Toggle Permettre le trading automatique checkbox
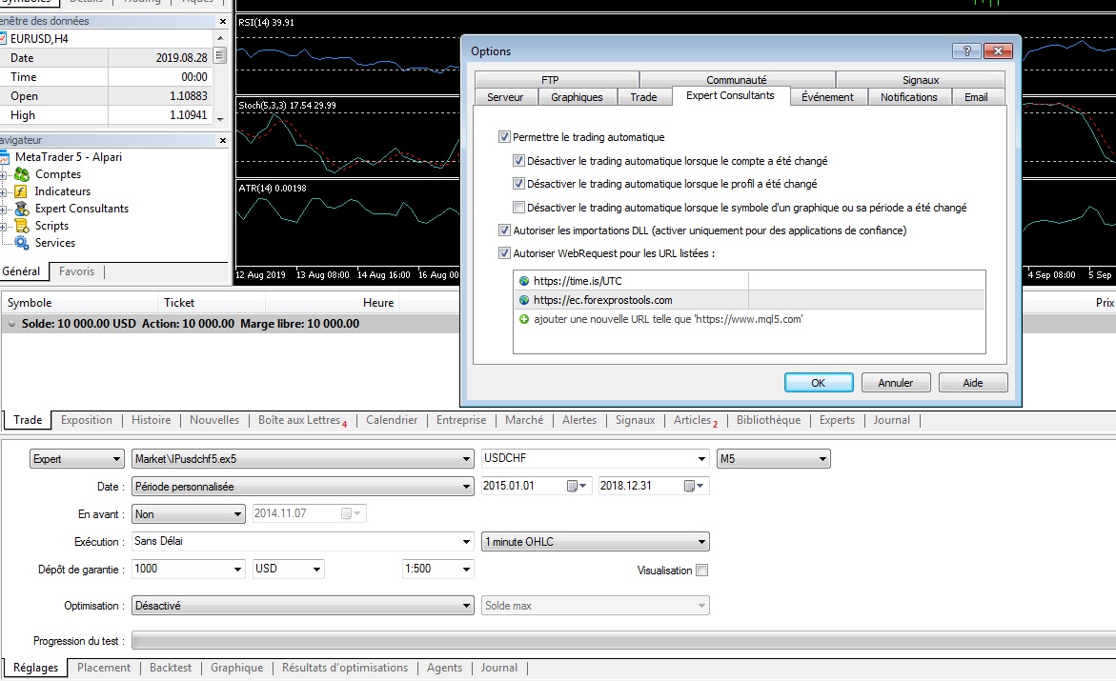1116x681 pixels. (504, 136)
